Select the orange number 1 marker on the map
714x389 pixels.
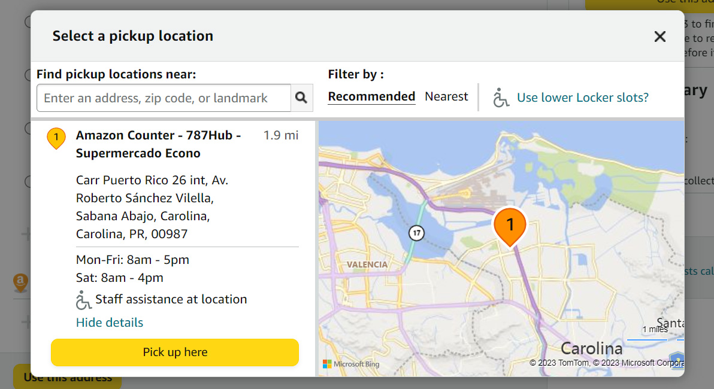click(510, 226)
